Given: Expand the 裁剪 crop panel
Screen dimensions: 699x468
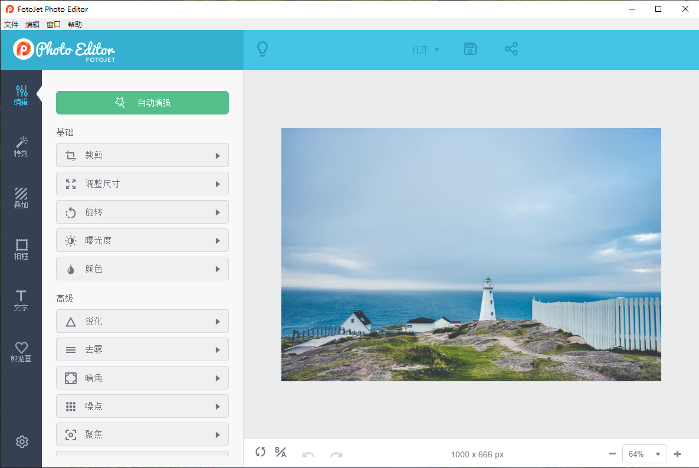Looking at the screenshot, I should [x=142, y=155].
